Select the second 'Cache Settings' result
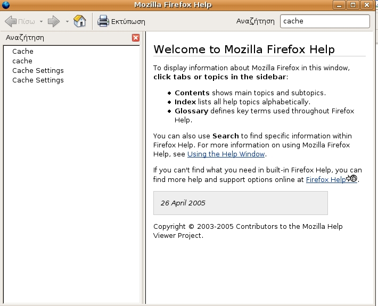Viewport: 378px width, 306px height. (38, 80)
